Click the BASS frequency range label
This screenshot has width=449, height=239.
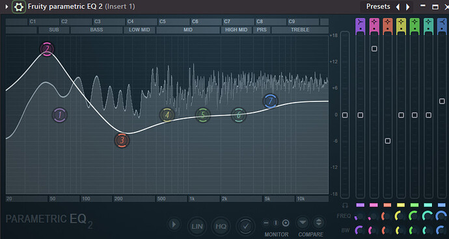coord(96,30)
